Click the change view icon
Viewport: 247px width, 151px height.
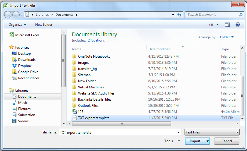point(211,25)
